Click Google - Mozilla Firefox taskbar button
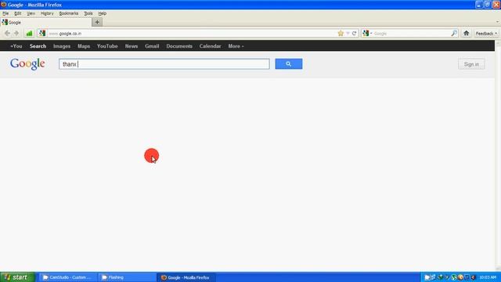The image size is (501, 282). pos(186,277)
